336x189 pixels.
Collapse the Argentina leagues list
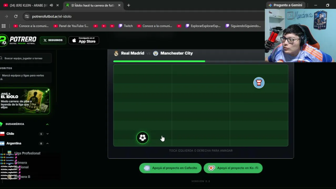tap(47, 144)
